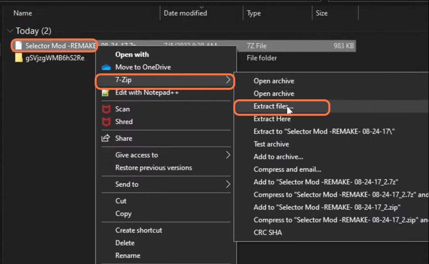Open Give access to entry
Viewport: 429px width, 264px height.
pos(136,155)
